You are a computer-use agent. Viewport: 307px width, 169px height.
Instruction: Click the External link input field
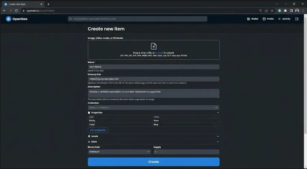(x=153, y=79)
